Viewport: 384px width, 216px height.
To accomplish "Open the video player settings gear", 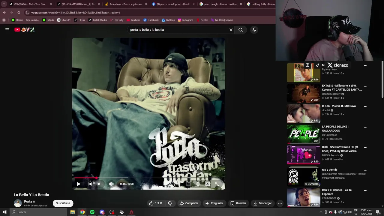I will 198,184.
